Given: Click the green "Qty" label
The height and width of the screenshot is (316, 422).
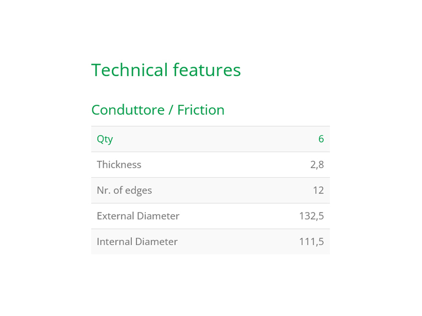Looking at the screenshot, I should (x=105, y=139).
